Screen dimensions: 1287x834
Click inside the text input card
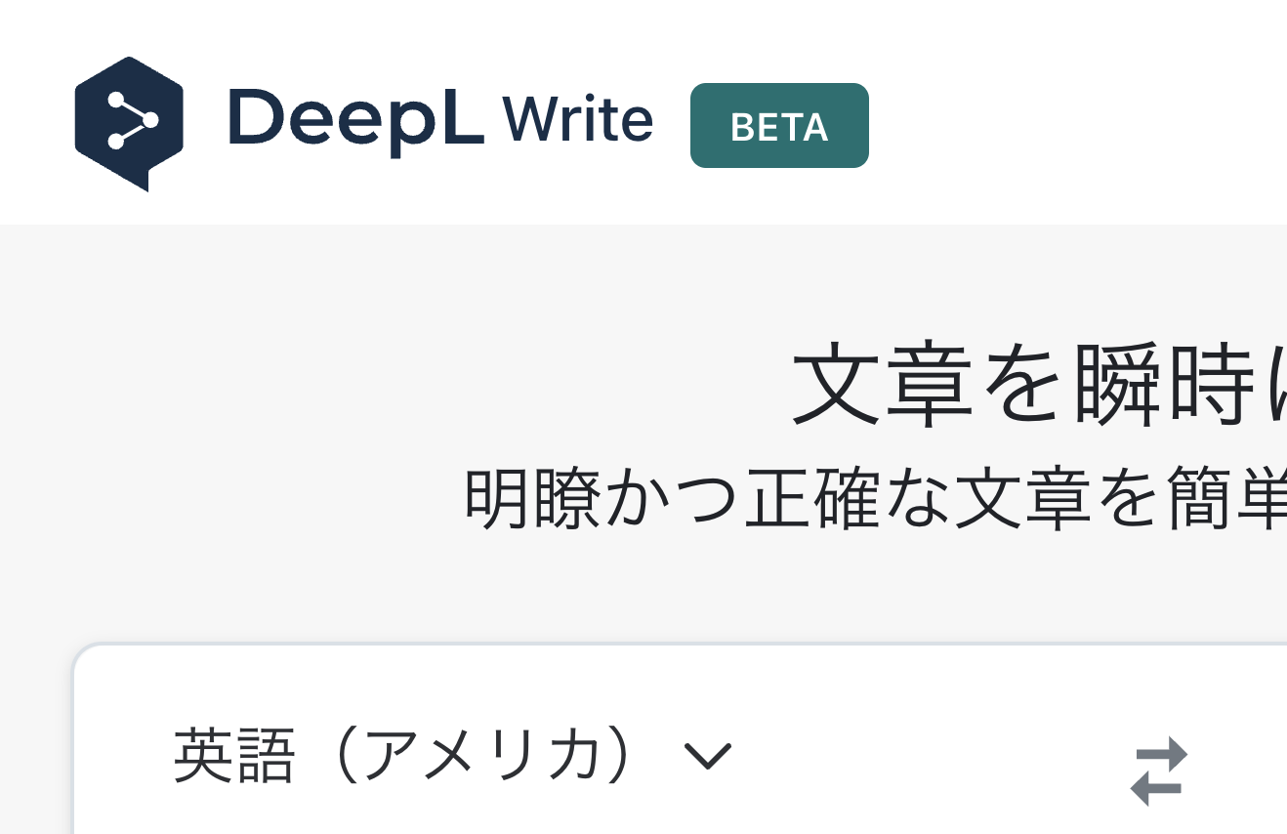click(x=586, y=820)
